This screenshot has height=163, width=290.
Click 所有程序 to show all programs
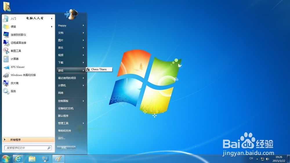(28, 140)
